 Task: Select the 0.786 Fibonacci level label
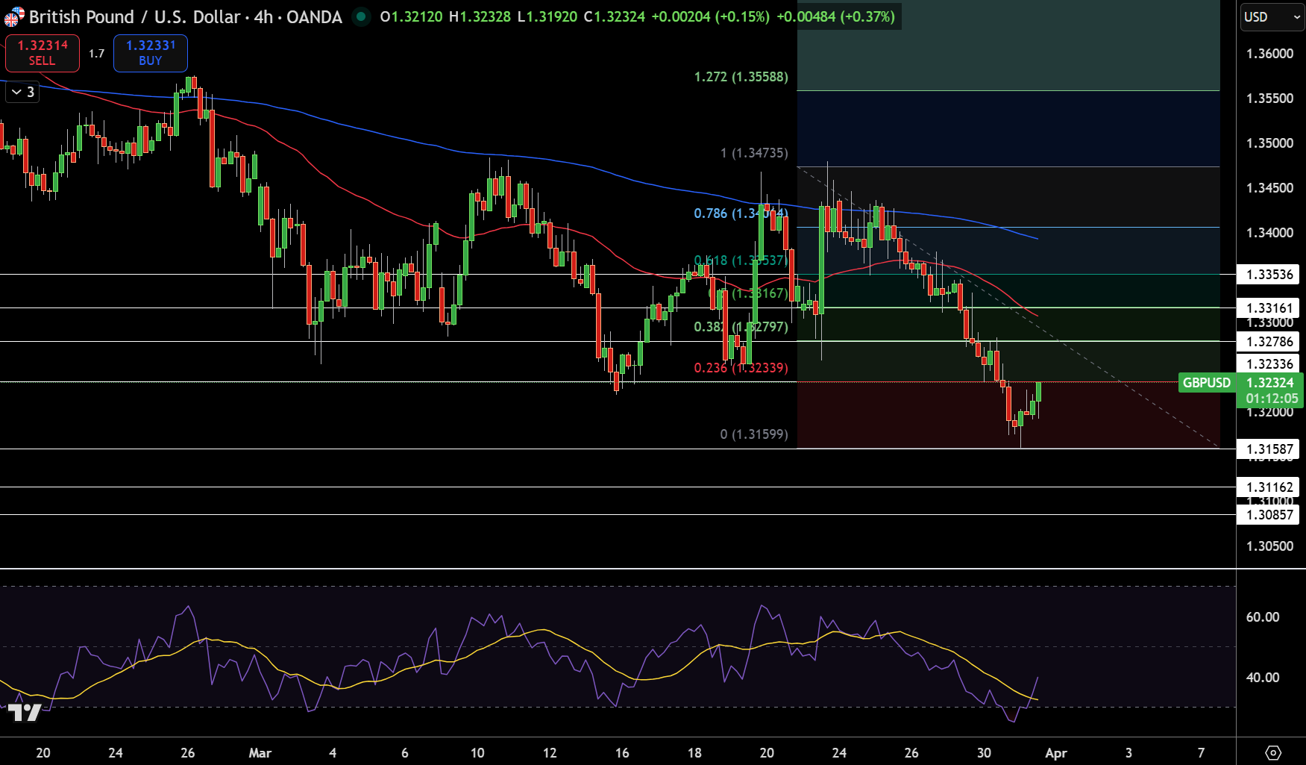click(x=741, y=213)
